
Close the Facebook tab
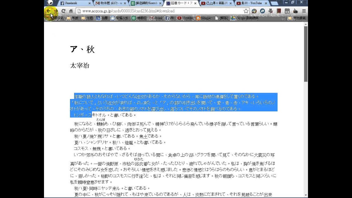coord(89,3)
